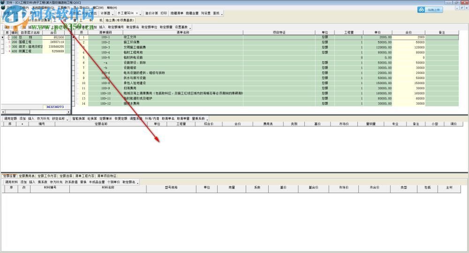
Task: Click the 清单编码 column header
Action: click(x=105, y=32)
